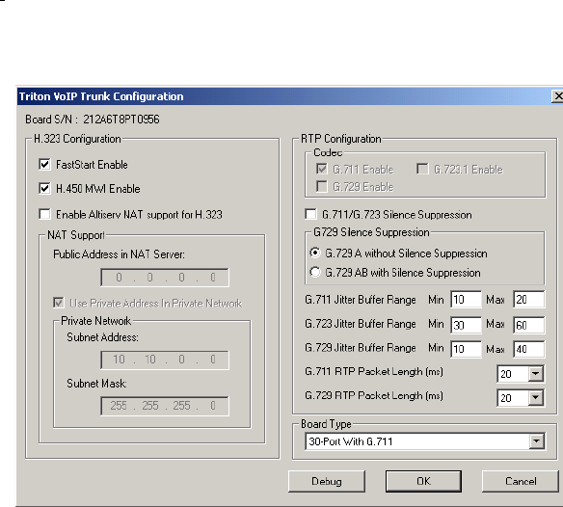
Task: Click the G.723.1 Enable codec checkbox
Action: [x=422, y=169]
